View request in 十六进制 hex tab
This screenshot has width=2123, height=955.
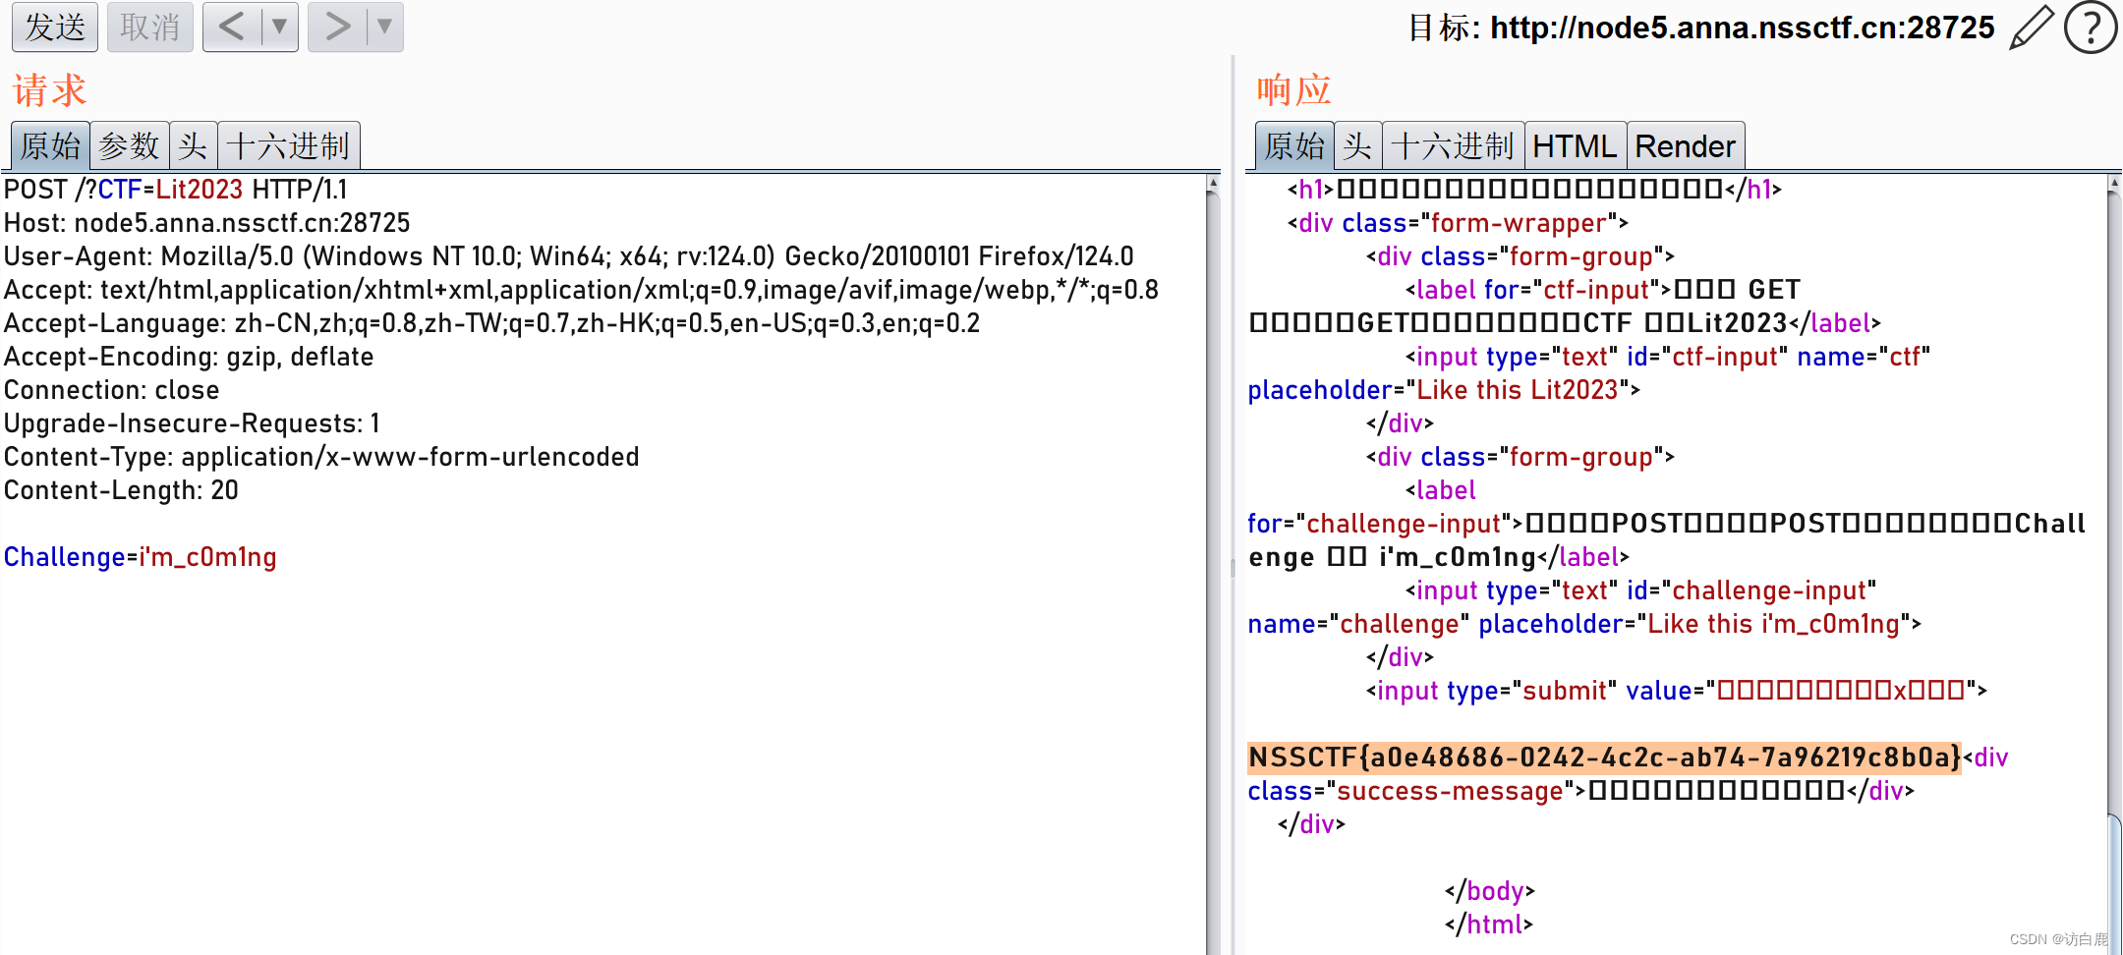289,144
